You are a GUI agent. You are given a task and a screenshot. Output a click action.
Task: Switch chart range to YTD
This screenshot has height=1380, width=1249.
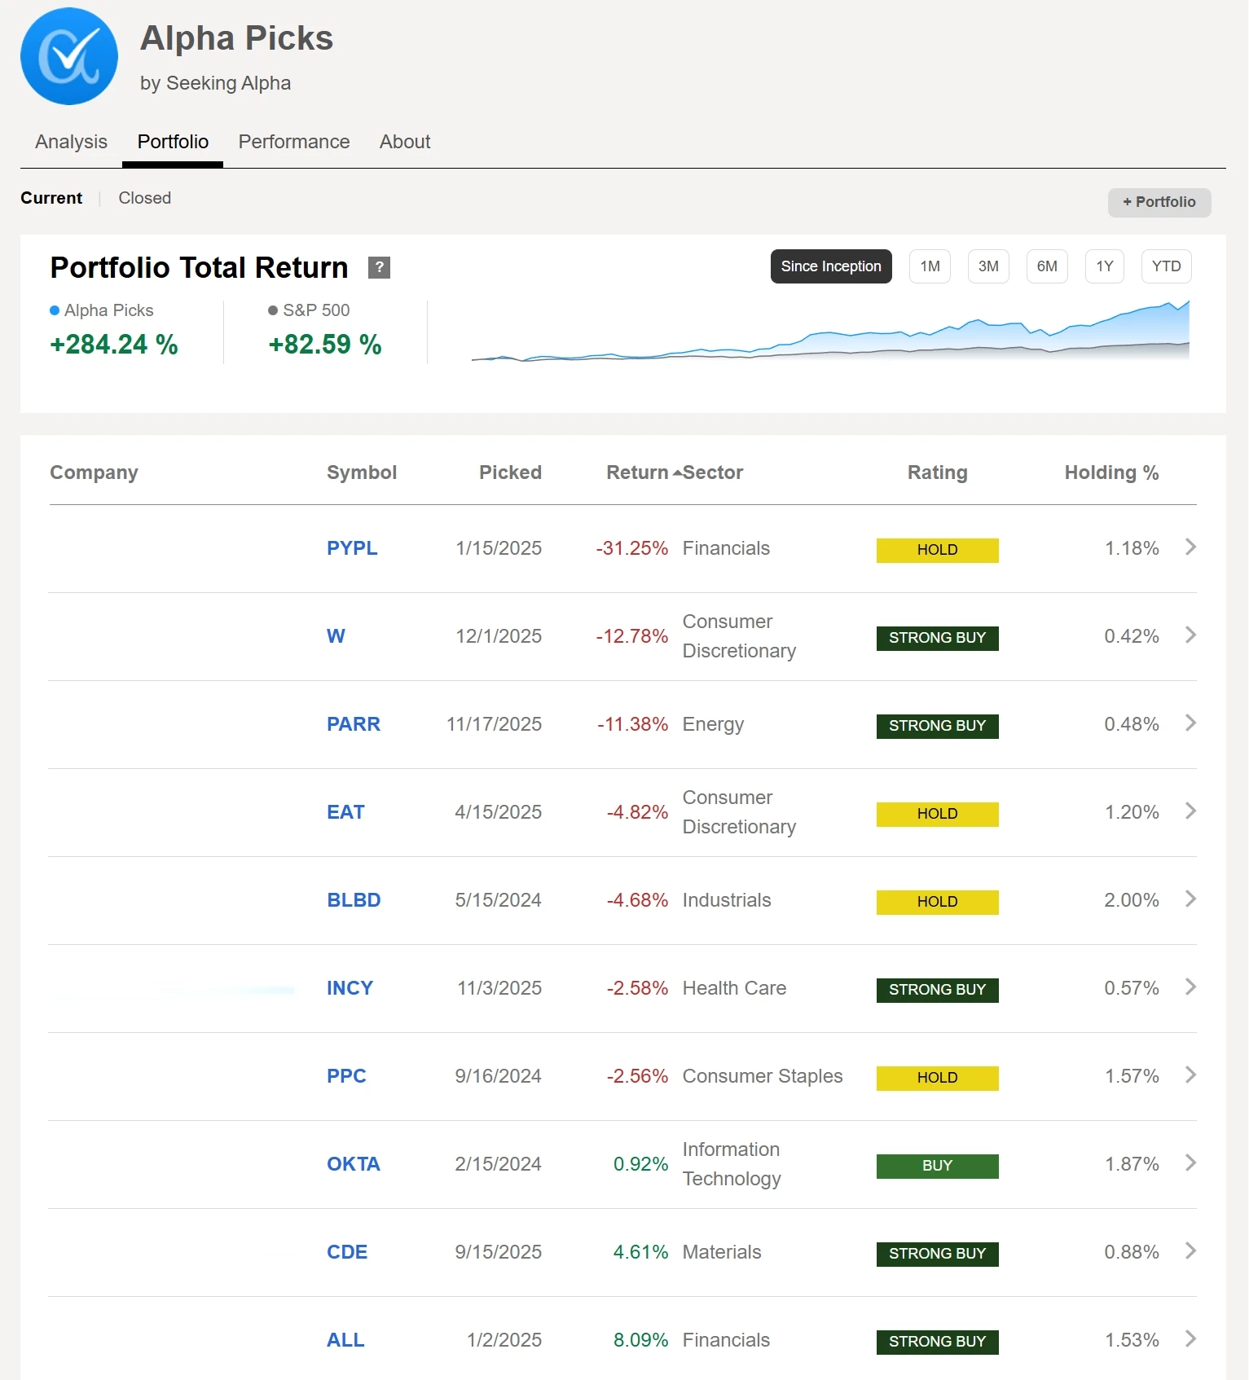1166,266
